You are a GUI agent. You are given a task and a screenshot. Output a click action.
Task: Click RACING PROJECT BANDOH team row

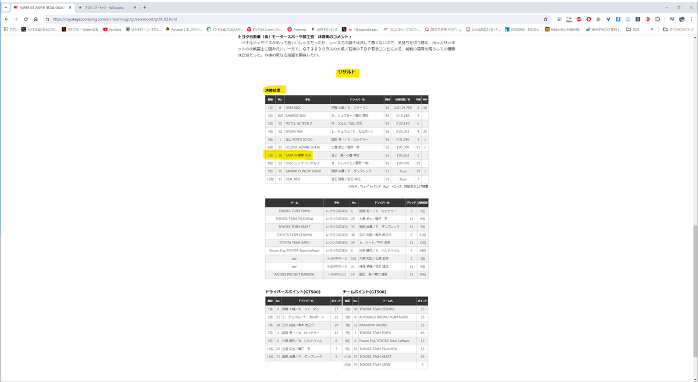pyautogui.click(x=294, y=274)
